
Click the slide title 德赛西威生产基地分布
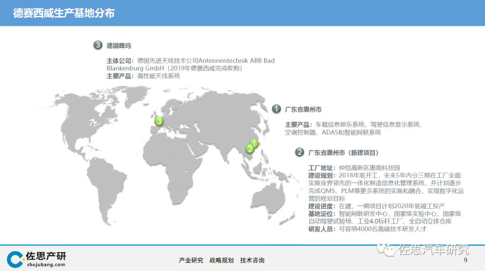coord(64,13)
